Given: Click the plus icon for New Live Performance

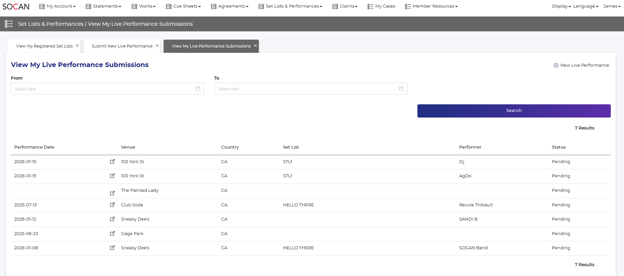Looking at the screenshot, I should (556, 65).
